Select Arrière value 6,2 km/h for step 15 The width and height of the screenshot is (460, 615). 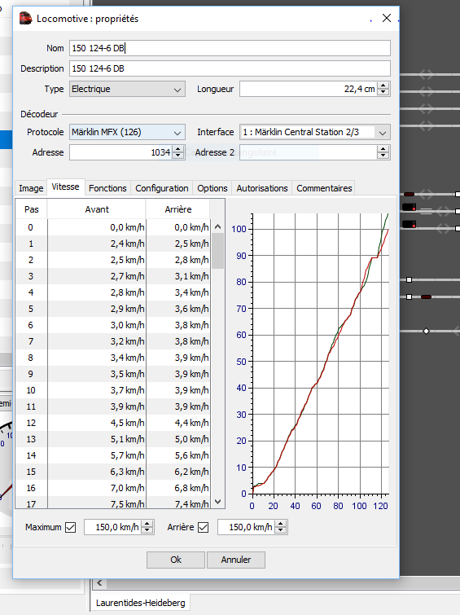point(178,472)
